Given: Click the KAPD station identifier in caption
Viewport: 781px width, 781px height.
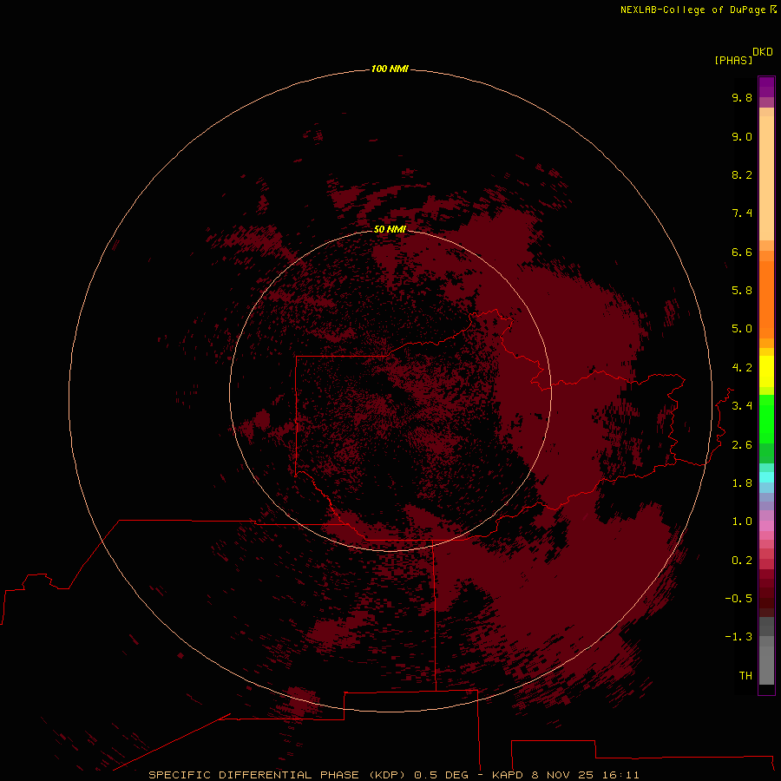Looking at the screenshot, I should point(507,775).
